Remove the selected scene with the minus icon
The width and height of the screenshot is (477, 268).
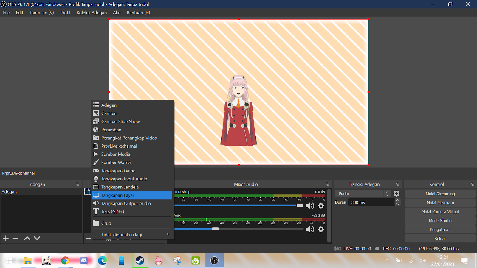pos(16,238)
